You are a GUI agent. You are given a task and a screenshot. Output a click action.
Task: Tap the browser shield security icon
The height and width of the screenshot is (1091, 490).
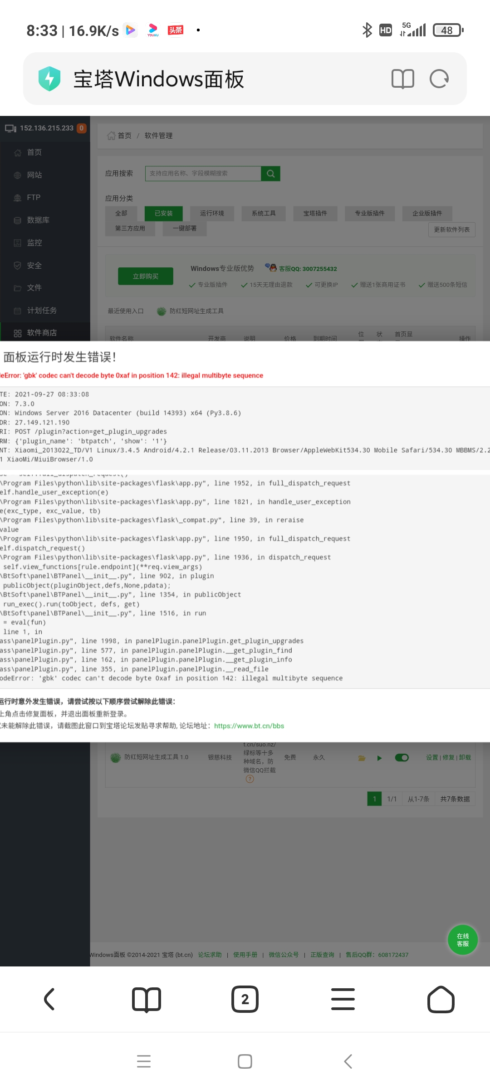(x=49, y=79)
